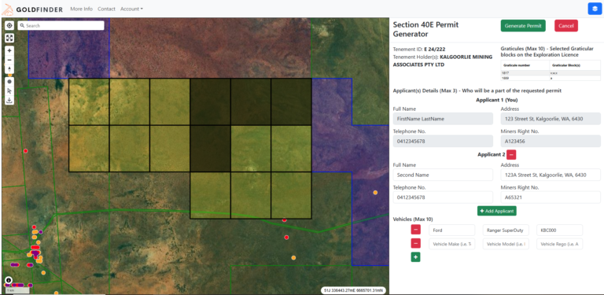The height and width of the screenshot is (295, 604).
Task: Toggle the darkened top-right graticule block
Action: click(x=291, y=101)
